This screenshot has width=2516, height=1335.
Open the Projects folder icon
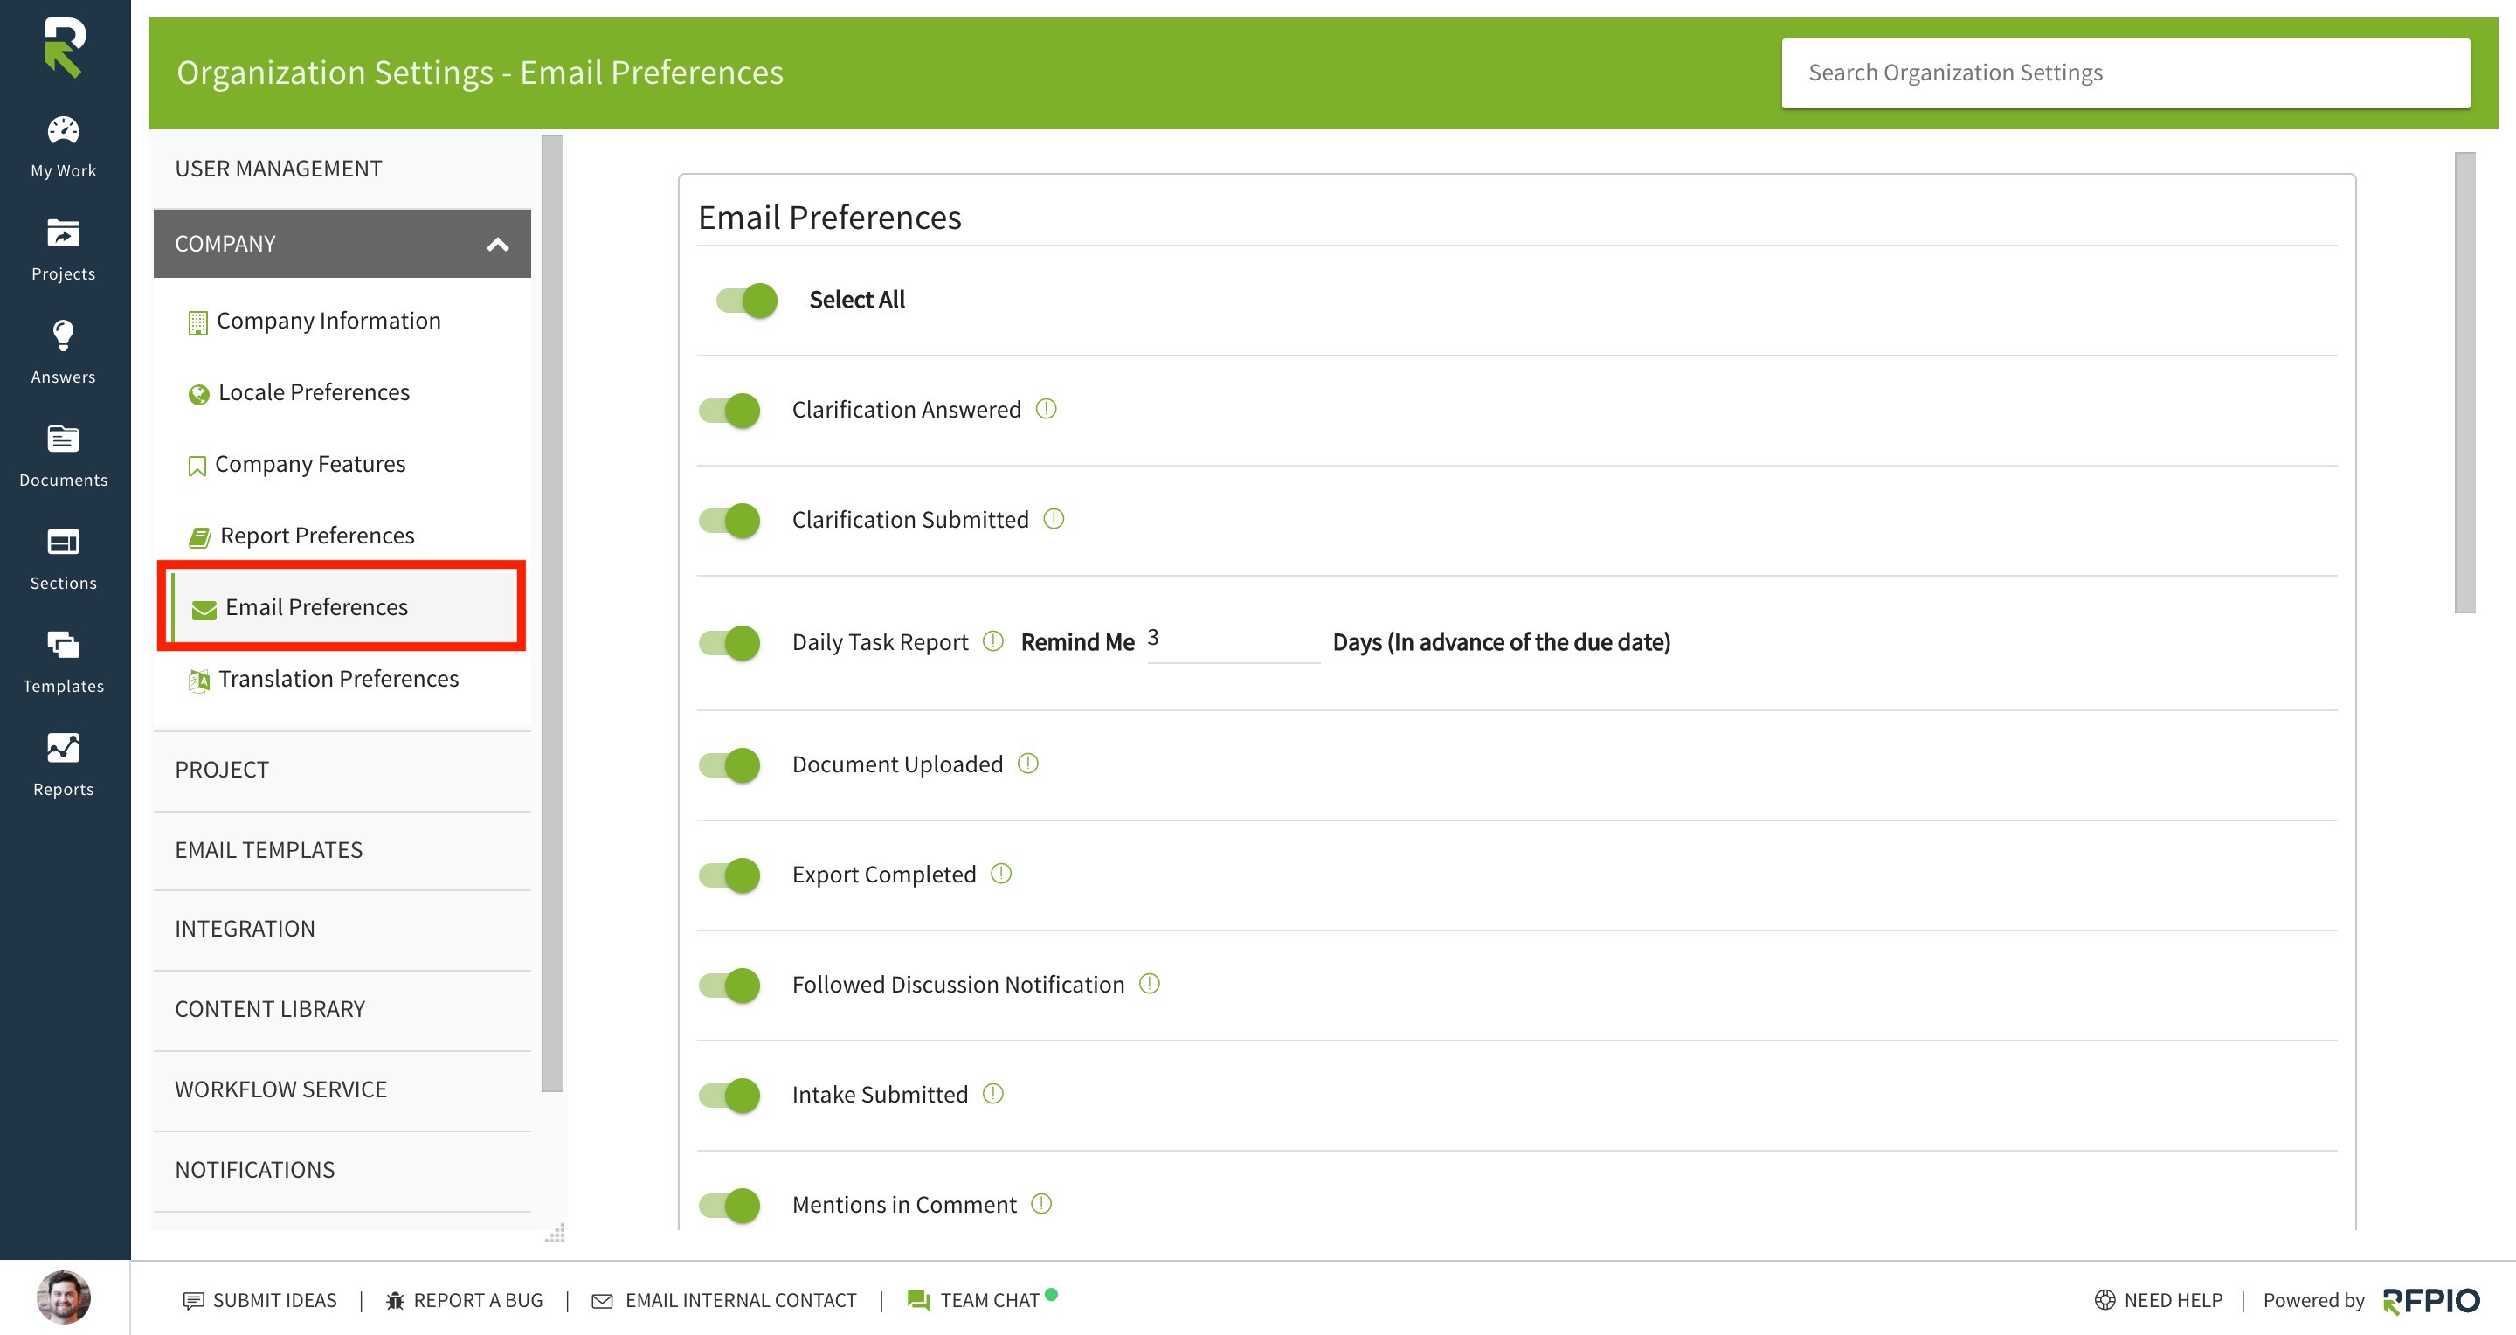[x=64, y=232]
